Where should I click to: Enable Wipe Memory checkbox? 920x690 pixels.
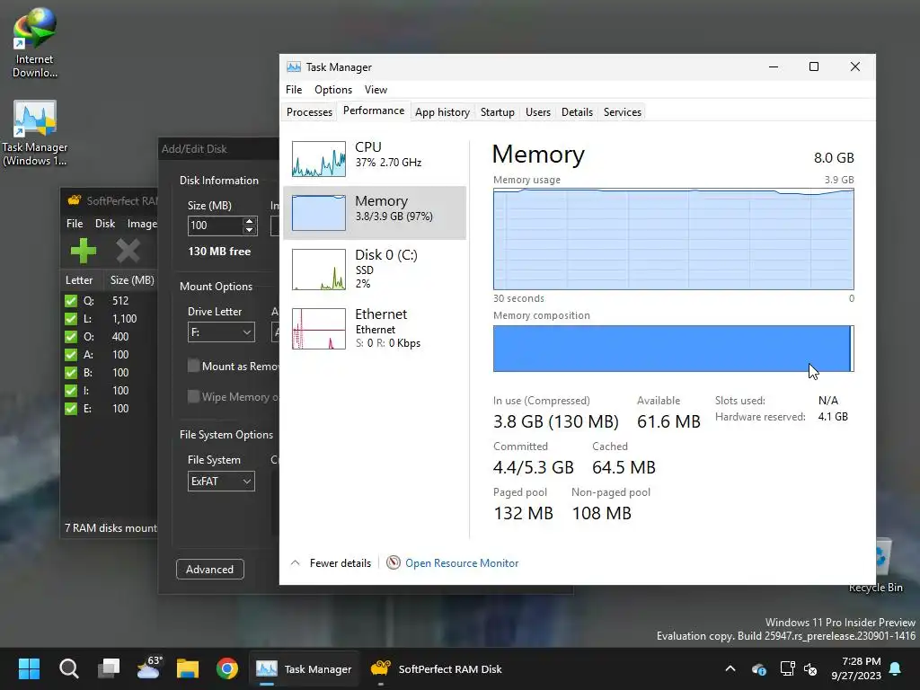click(194, 396)
